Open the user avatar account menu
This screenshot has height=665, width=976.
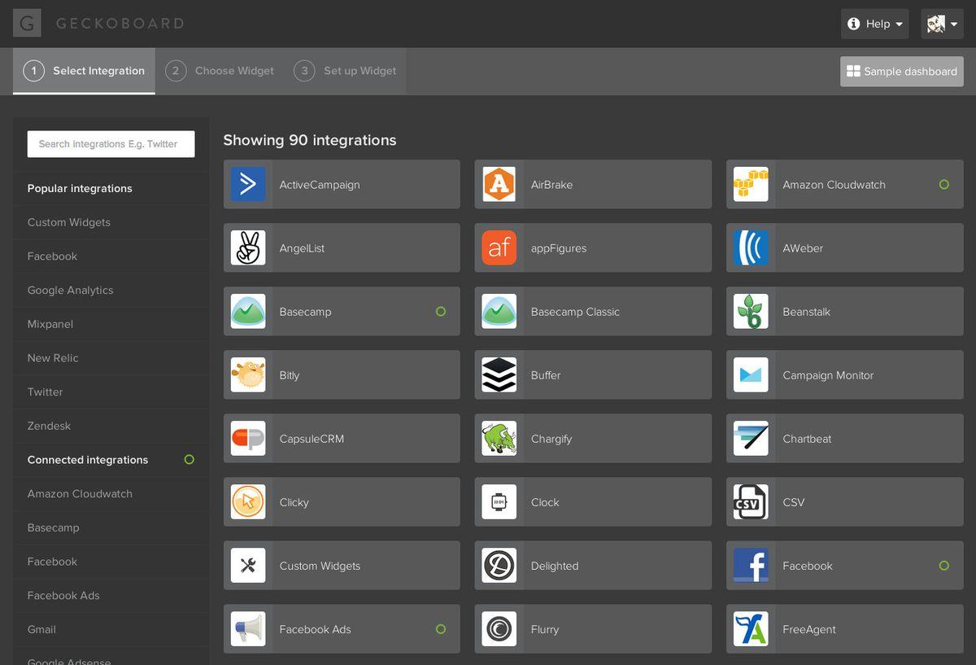[942, 24]
